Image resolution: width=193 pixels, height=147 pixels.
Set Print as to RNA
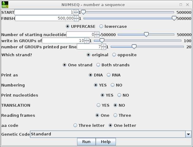click(x=109, y=75)
